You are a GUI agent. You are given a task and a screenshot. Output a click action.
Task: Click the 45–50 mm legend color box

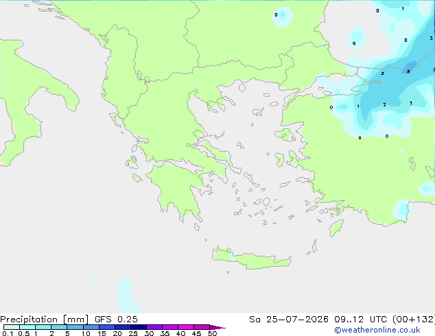coord(202,327)
